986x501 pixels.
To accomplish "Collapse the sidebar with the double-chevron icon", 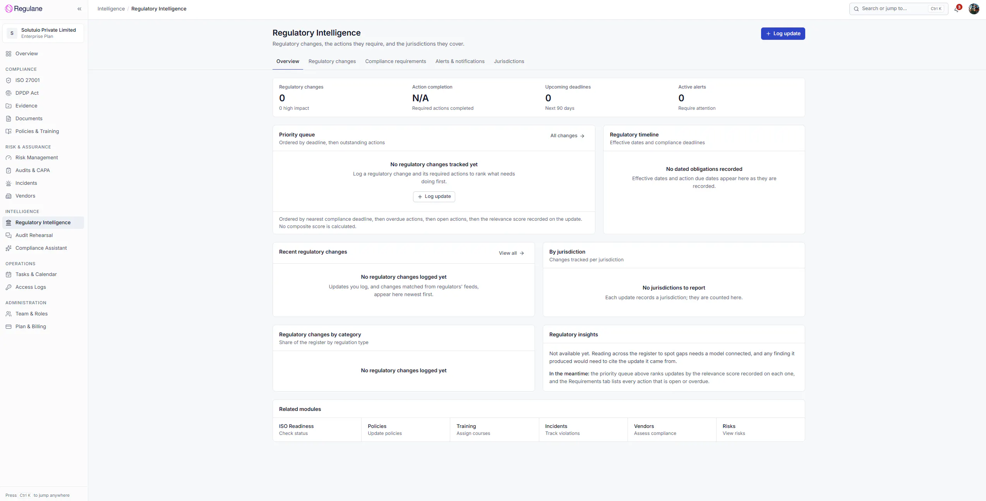I will [79, 9].
